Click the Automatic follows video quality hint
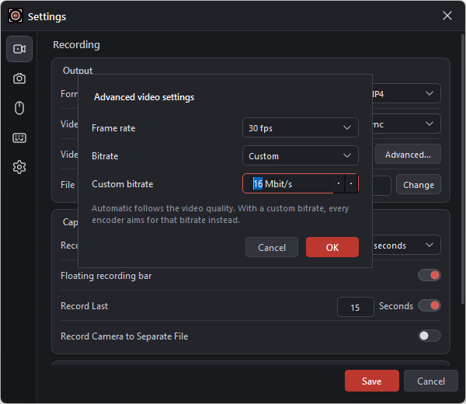The width and height of the screenshot is (466, 404). tap(221, 214)
